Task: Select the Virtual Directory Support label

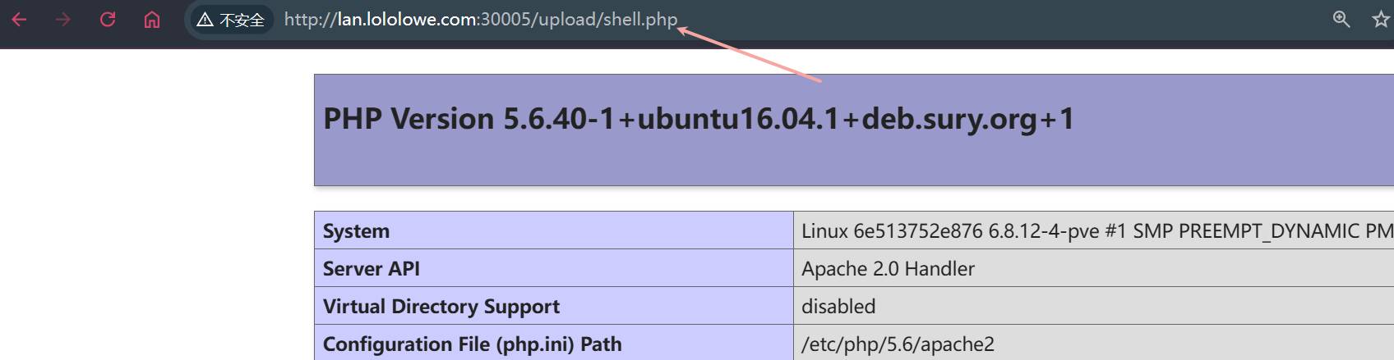Action: [441, 307]
